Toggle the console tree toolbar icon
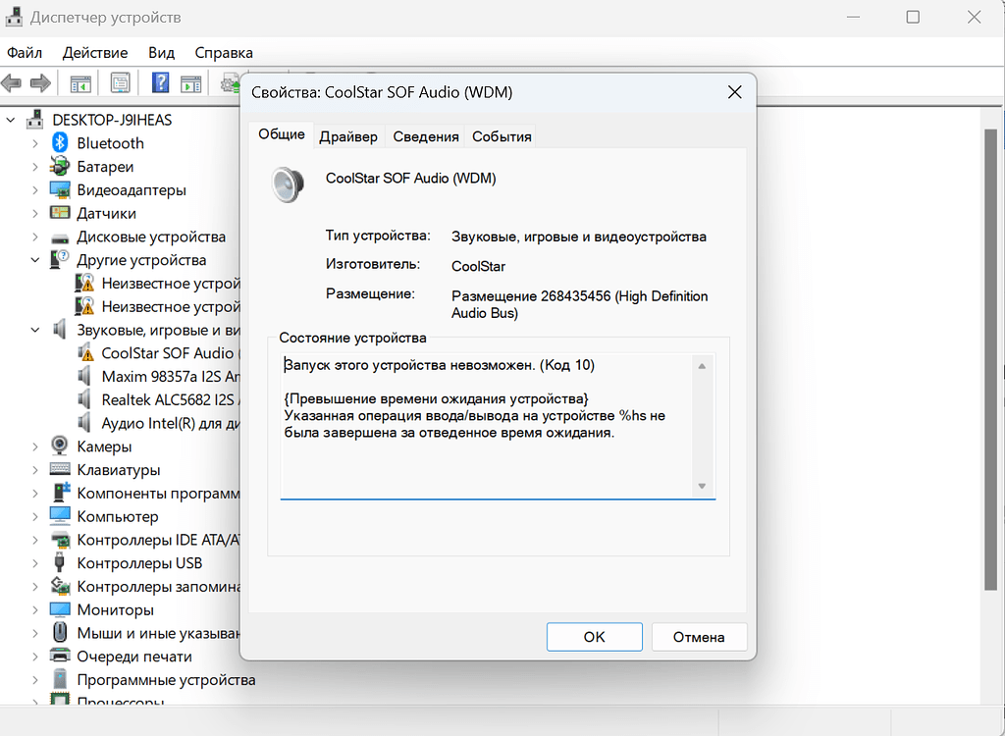 80,84
